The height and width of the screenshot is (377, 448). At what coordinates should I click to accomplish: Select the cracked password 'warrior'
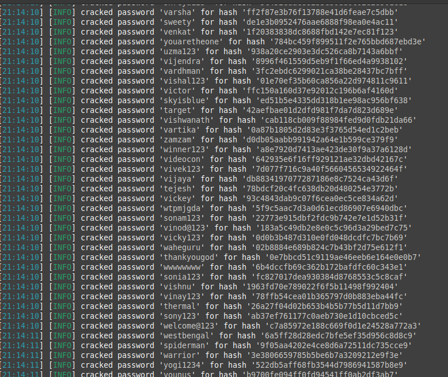pos(180,355)
